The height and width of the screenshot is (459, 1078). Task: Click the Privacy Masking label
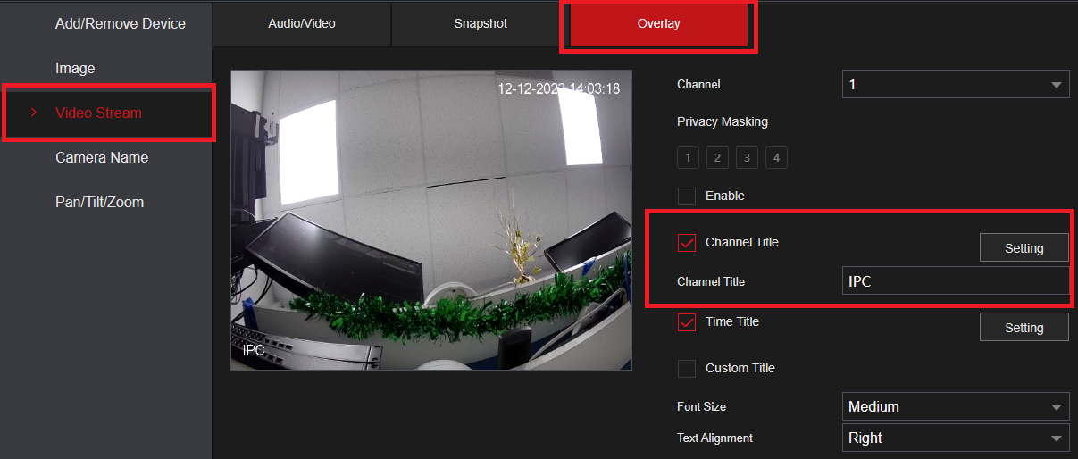[x=723, y=121]
